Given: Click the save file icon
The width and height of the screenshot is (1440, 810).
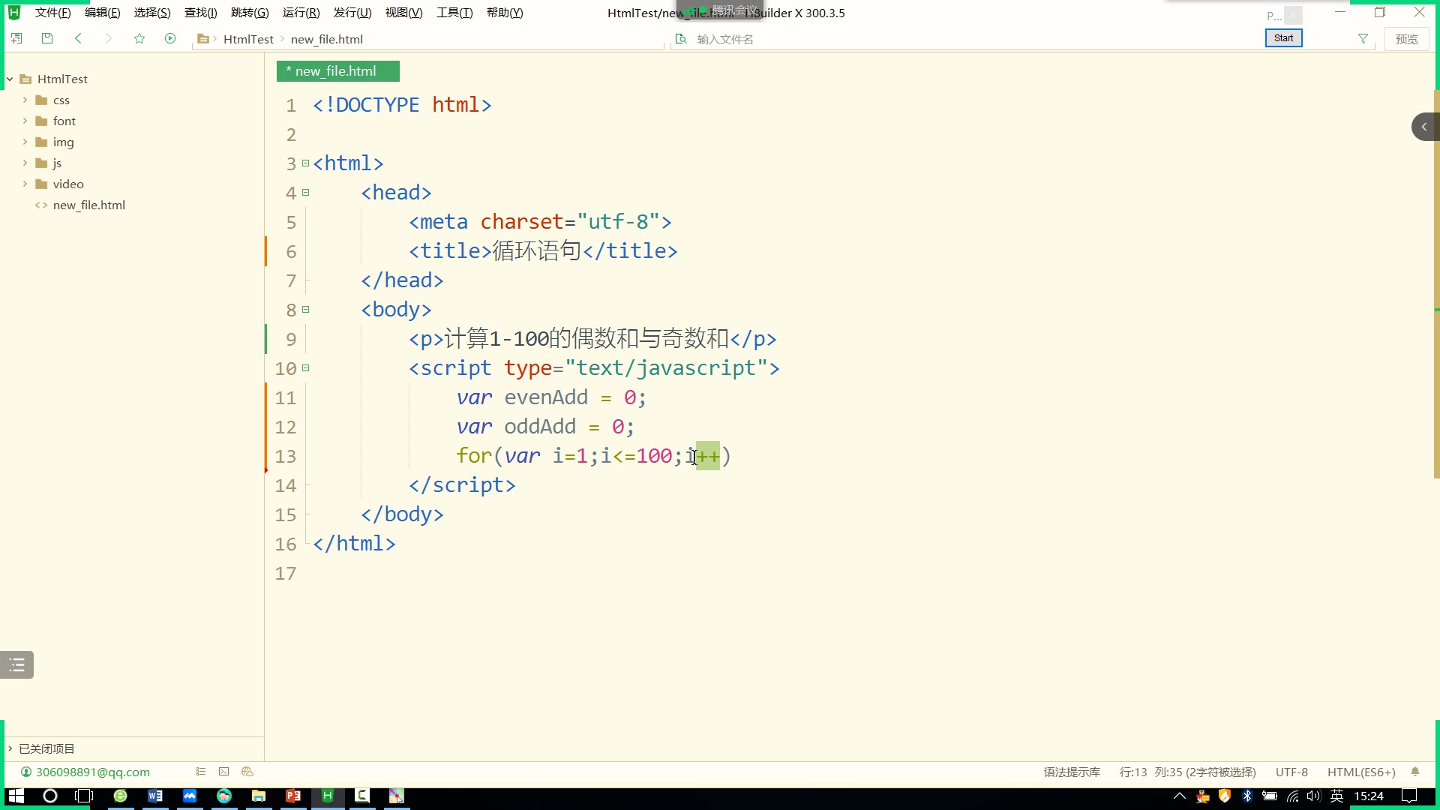Looking at the screenshot, I should pos(47,38).
